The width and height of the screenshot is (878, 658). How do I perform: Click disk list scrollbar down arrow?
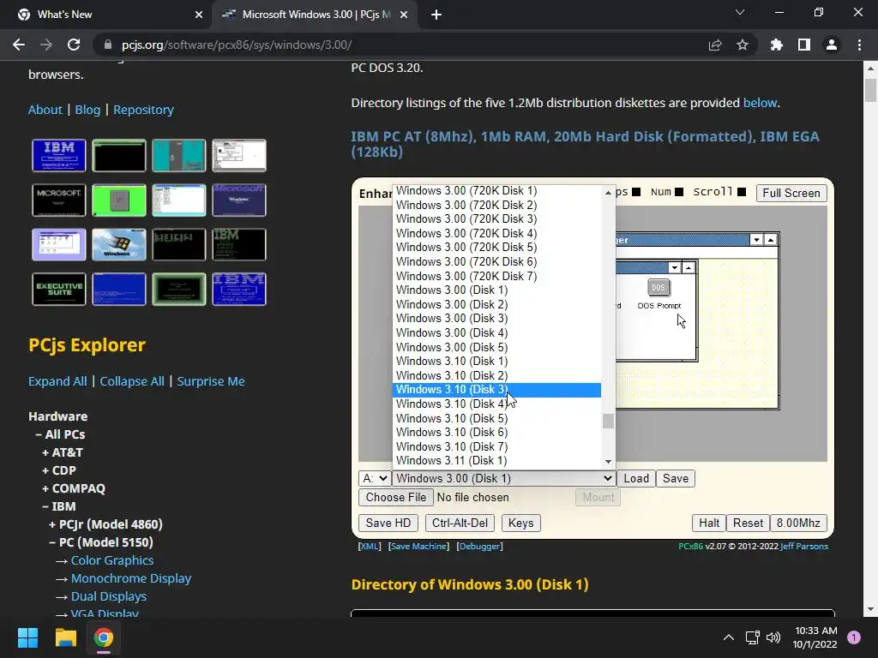pyautogui.click(x=608, y=462)
